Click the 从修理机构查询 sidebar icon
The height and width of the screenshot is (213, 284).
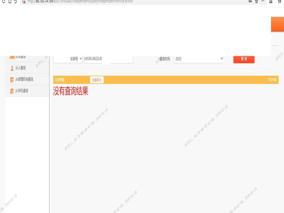click(12, 80)
